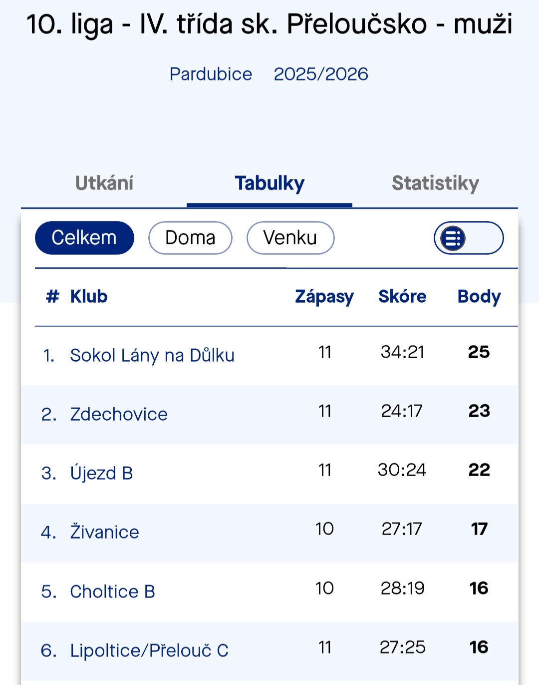This screenshot has width=539, height=685.
Task: Select the Tabulky tab
Action: coord(269,183)
